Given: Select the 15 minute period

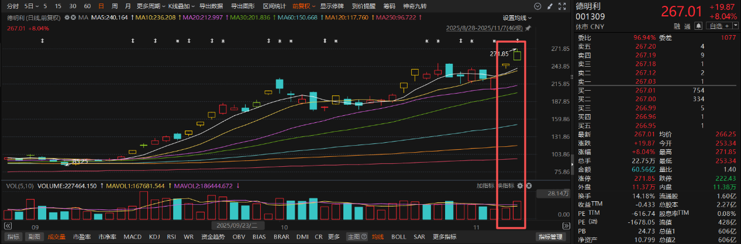Looking at the screenshot, I should (x=58, y=6).
